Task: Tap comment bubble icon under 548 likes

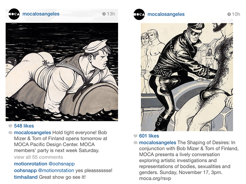Action: coord(10,133)
